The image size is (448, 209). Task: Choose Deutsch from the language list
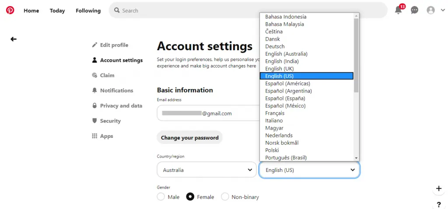coord(307,47)
